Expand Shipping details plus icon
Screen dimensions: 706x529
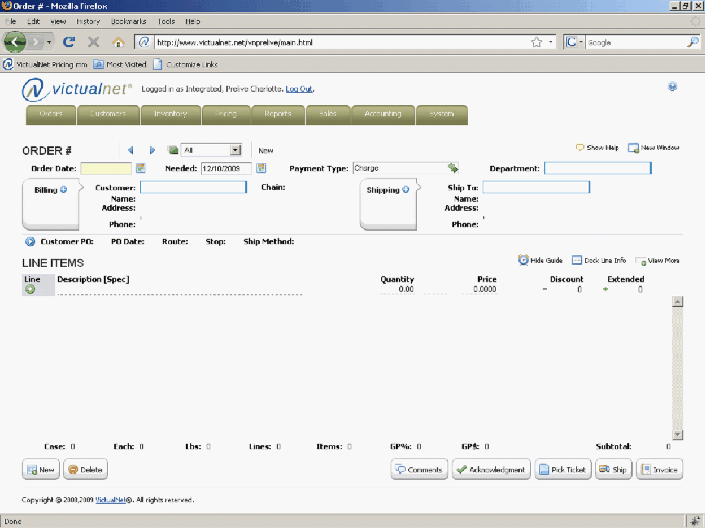click(x=406, y=189)
